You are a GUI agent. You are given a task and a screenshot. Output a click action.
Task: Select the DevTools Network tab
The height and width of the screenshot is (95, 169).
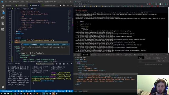(x=119, y=55)
